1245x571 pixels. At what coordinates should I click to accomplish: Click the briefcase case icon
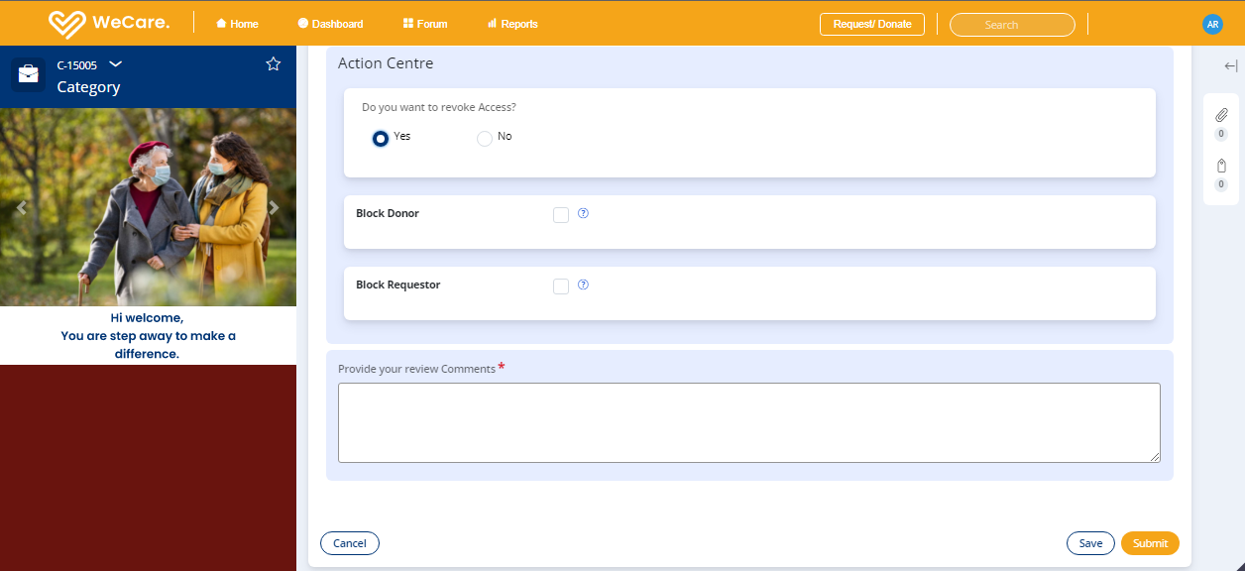tap(28, 74)
